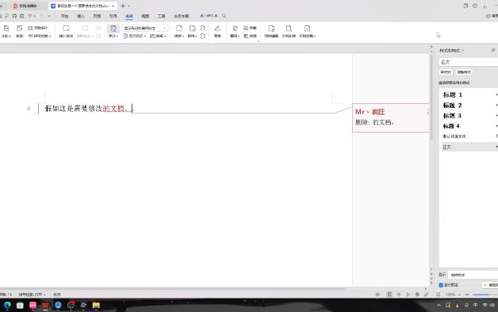498x312 pixels.
Task: Toggle page layout view in status bar
Action: pos(389,295)
